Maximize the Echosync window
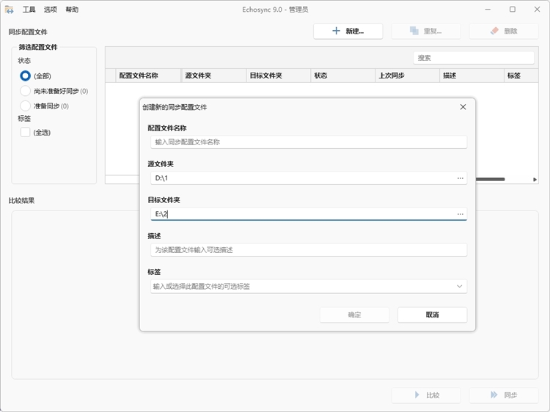The image size is (550, 412). [x=513, y=10]
